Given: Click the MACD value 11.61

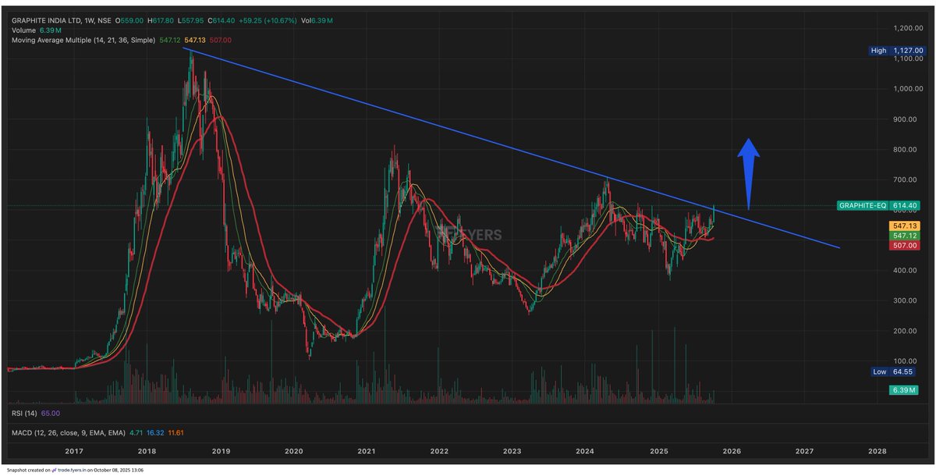Looking at the screenshot, I should tap(175, 433).
